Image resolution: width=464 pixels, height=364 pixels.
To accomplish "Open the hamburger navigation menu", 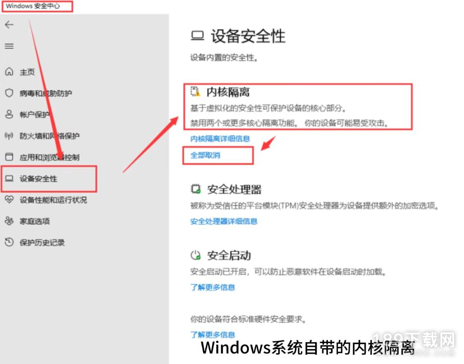I will (x=9, y=46).
